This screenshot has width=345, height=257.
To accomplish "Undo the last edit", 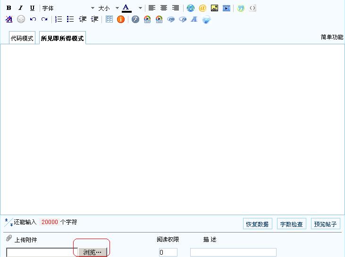I will tap(33, 19).
